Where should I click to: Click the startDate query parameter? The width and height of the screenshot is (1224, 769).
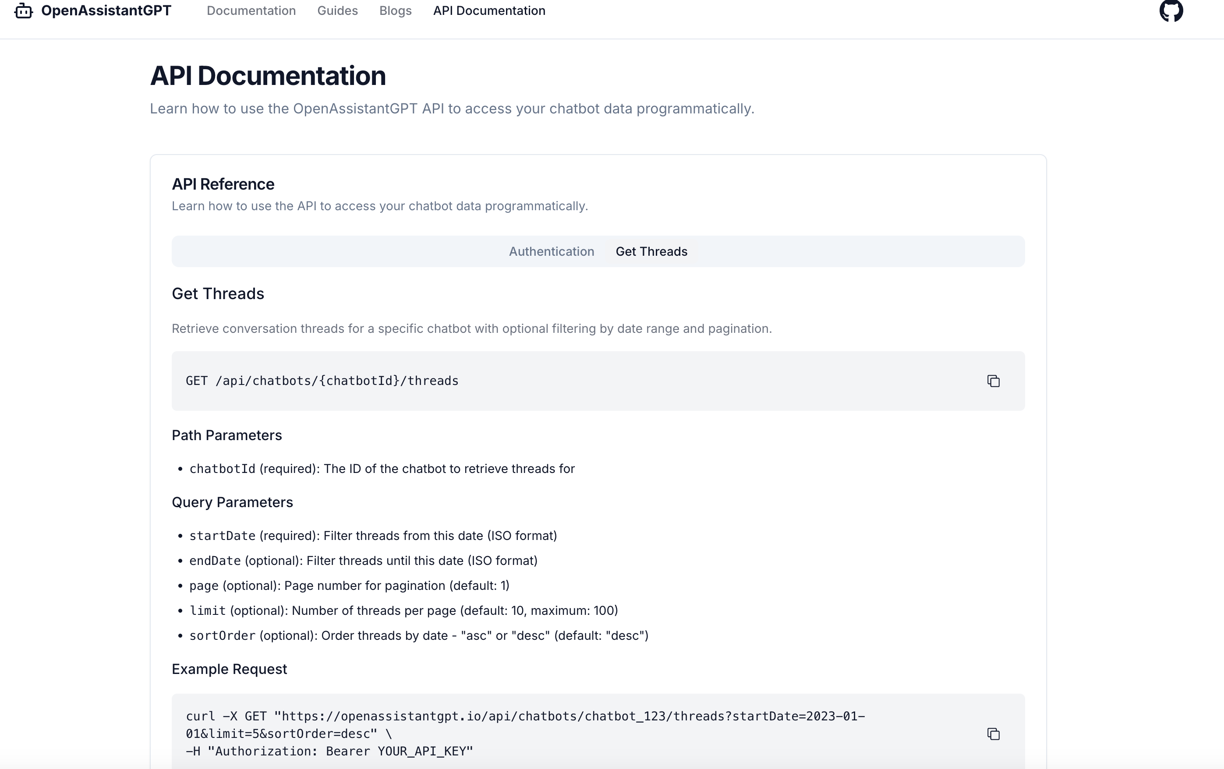pyautogui.click(x=222, y=536)
